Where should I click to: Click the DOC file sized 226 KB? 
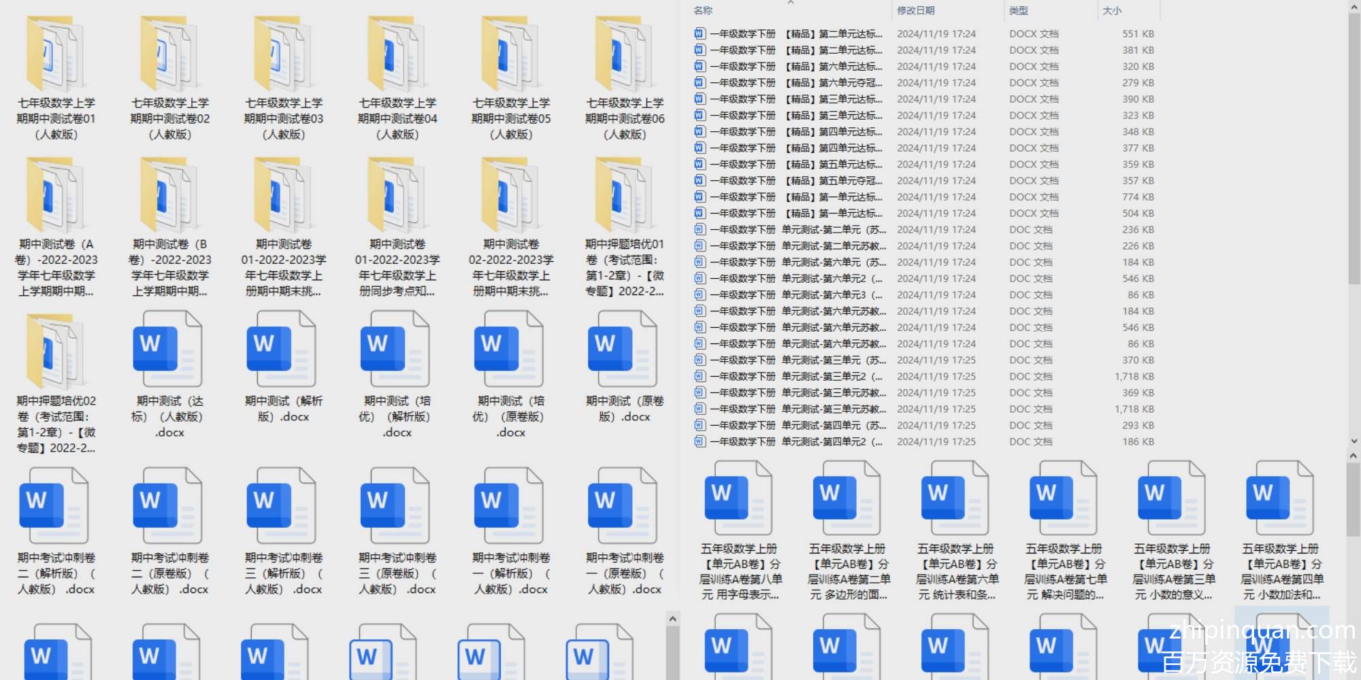pos(924,246)
